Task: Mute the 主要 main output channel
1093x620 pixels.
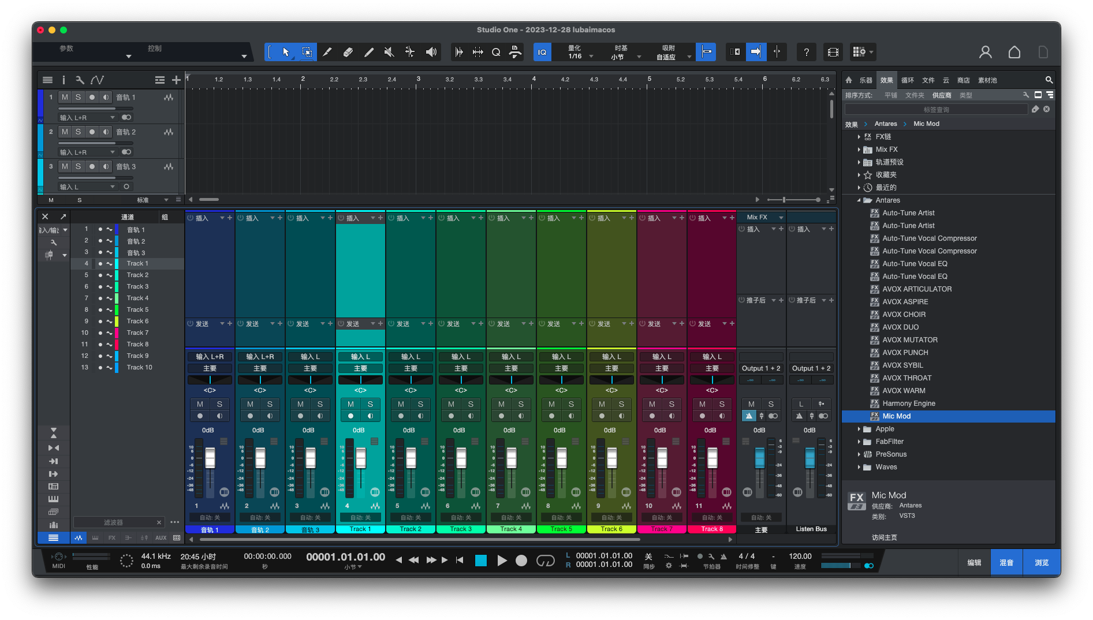Action: click(x=751, y=404)
